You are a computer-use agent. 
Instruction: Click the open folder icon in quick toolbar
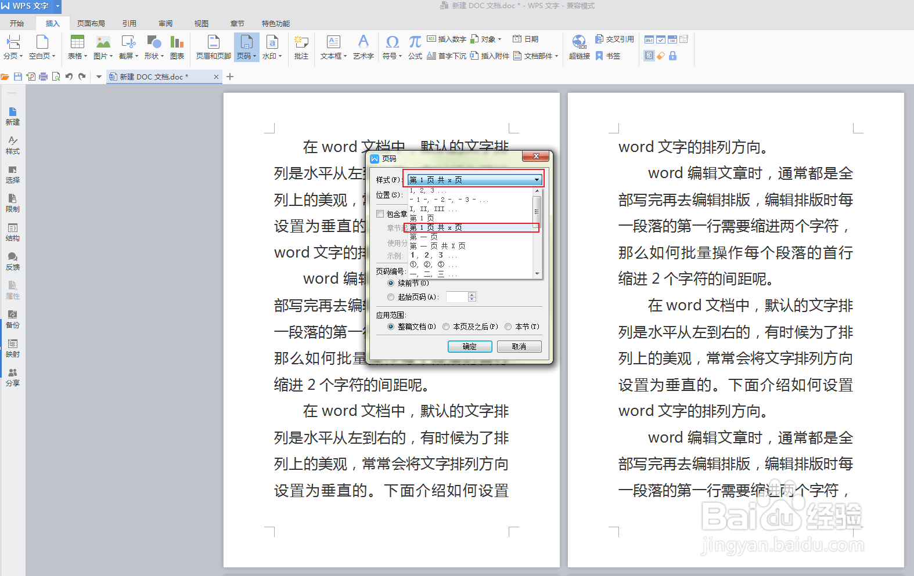point(5,77)
